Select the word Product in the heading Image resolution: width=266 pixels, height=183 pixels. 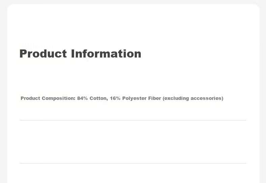43,53
